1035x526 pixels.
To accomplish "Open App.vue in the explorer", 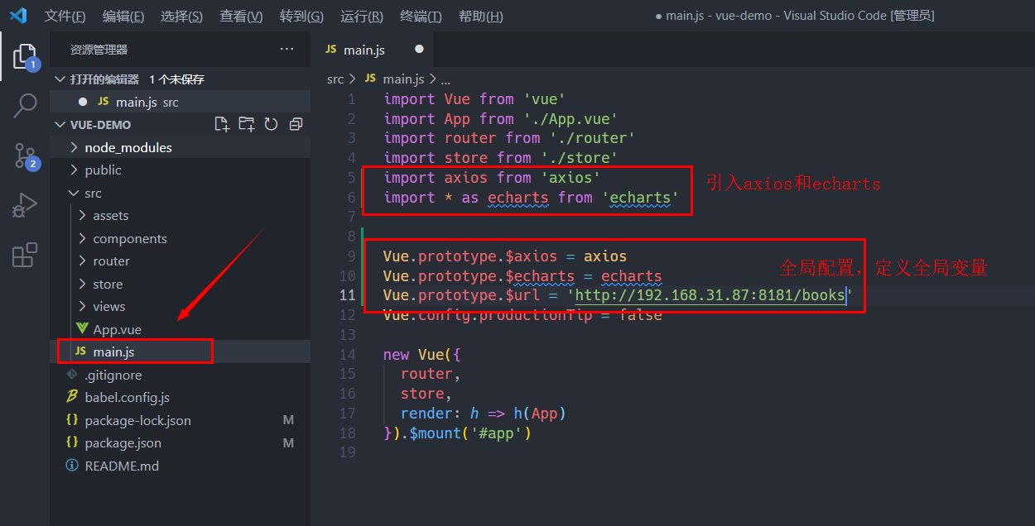I will tap(181, 329).
